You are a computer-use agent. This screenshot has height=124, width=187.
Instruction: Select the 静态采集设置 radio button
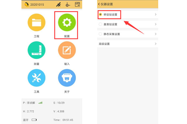[x=100, y=34]
